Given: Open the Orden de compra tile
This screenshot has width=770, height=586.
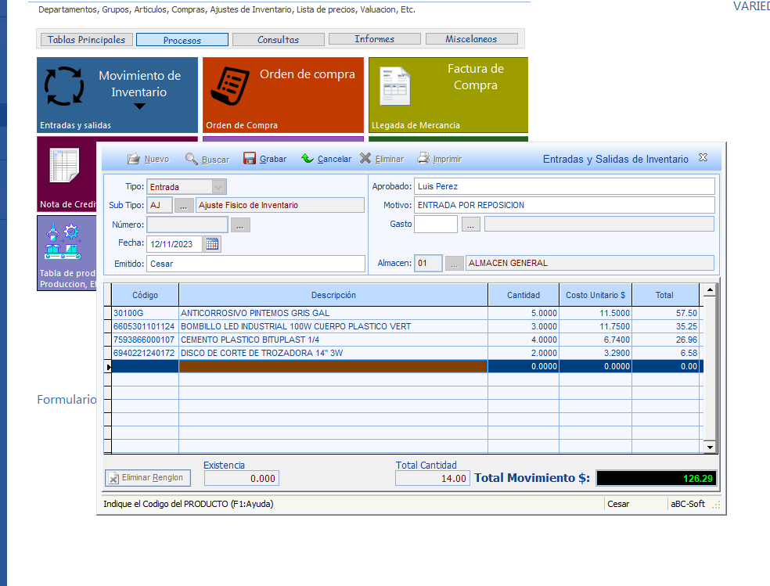Looking at the screenshot, I should pos(283,94).
